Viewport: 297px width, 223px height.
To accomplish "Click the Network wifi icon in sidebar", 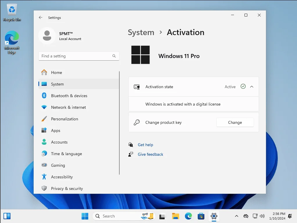I will 44,107.
